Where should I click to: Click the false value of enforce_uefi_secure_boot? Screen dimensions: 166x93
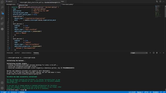pyautogui.click(x=35, y=14)
